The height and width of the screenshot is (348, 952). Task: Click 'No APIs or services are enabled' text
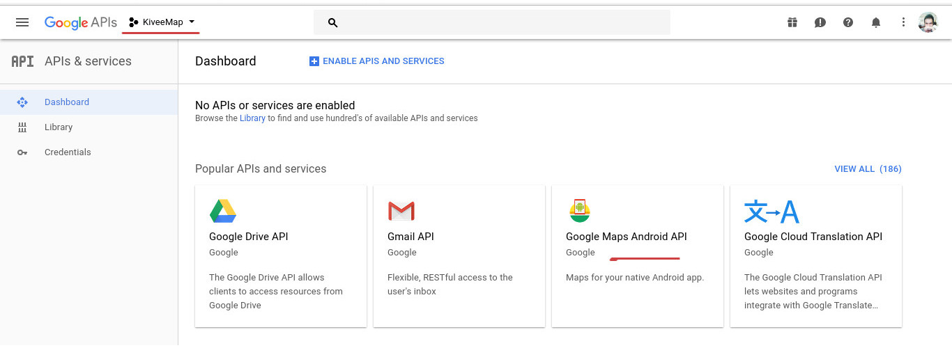click(275, 106)
